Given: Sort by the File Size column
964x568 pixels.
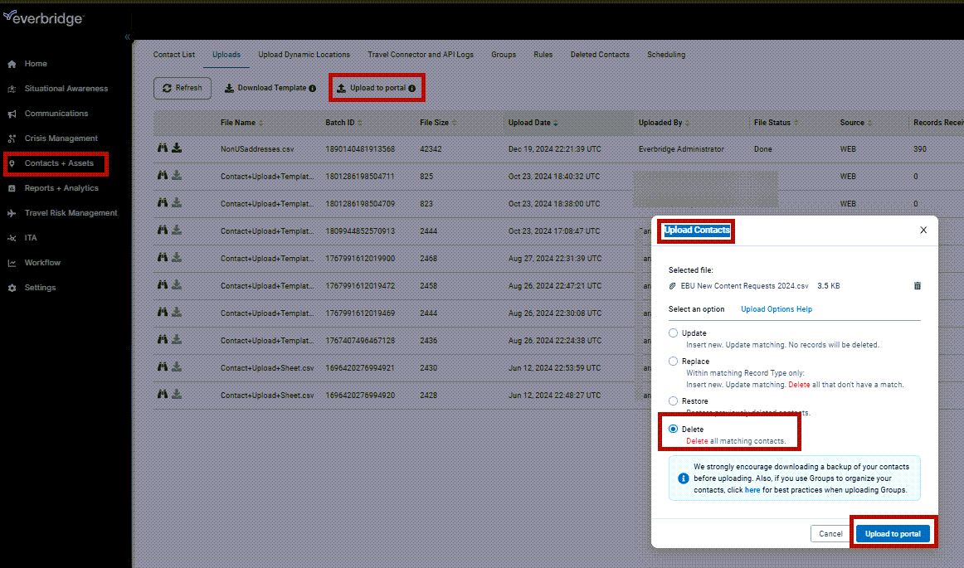Looking at the screenshot, I should click(x=438, y=123).
